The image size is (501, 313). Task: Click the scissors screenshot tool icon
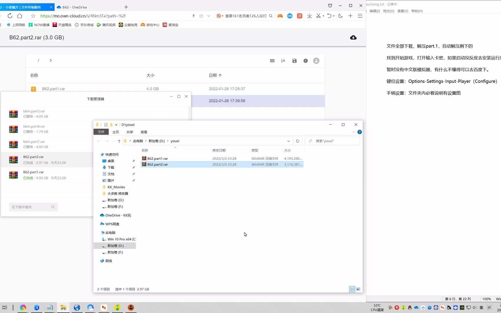click(318, 16)
